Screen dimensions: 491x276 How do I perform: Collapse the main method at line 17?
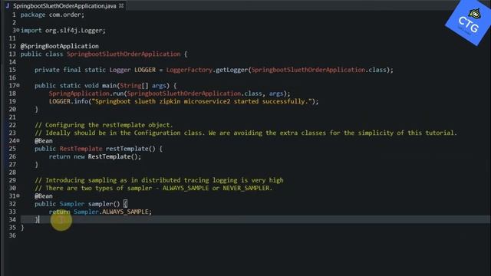(x=18, y=85)
